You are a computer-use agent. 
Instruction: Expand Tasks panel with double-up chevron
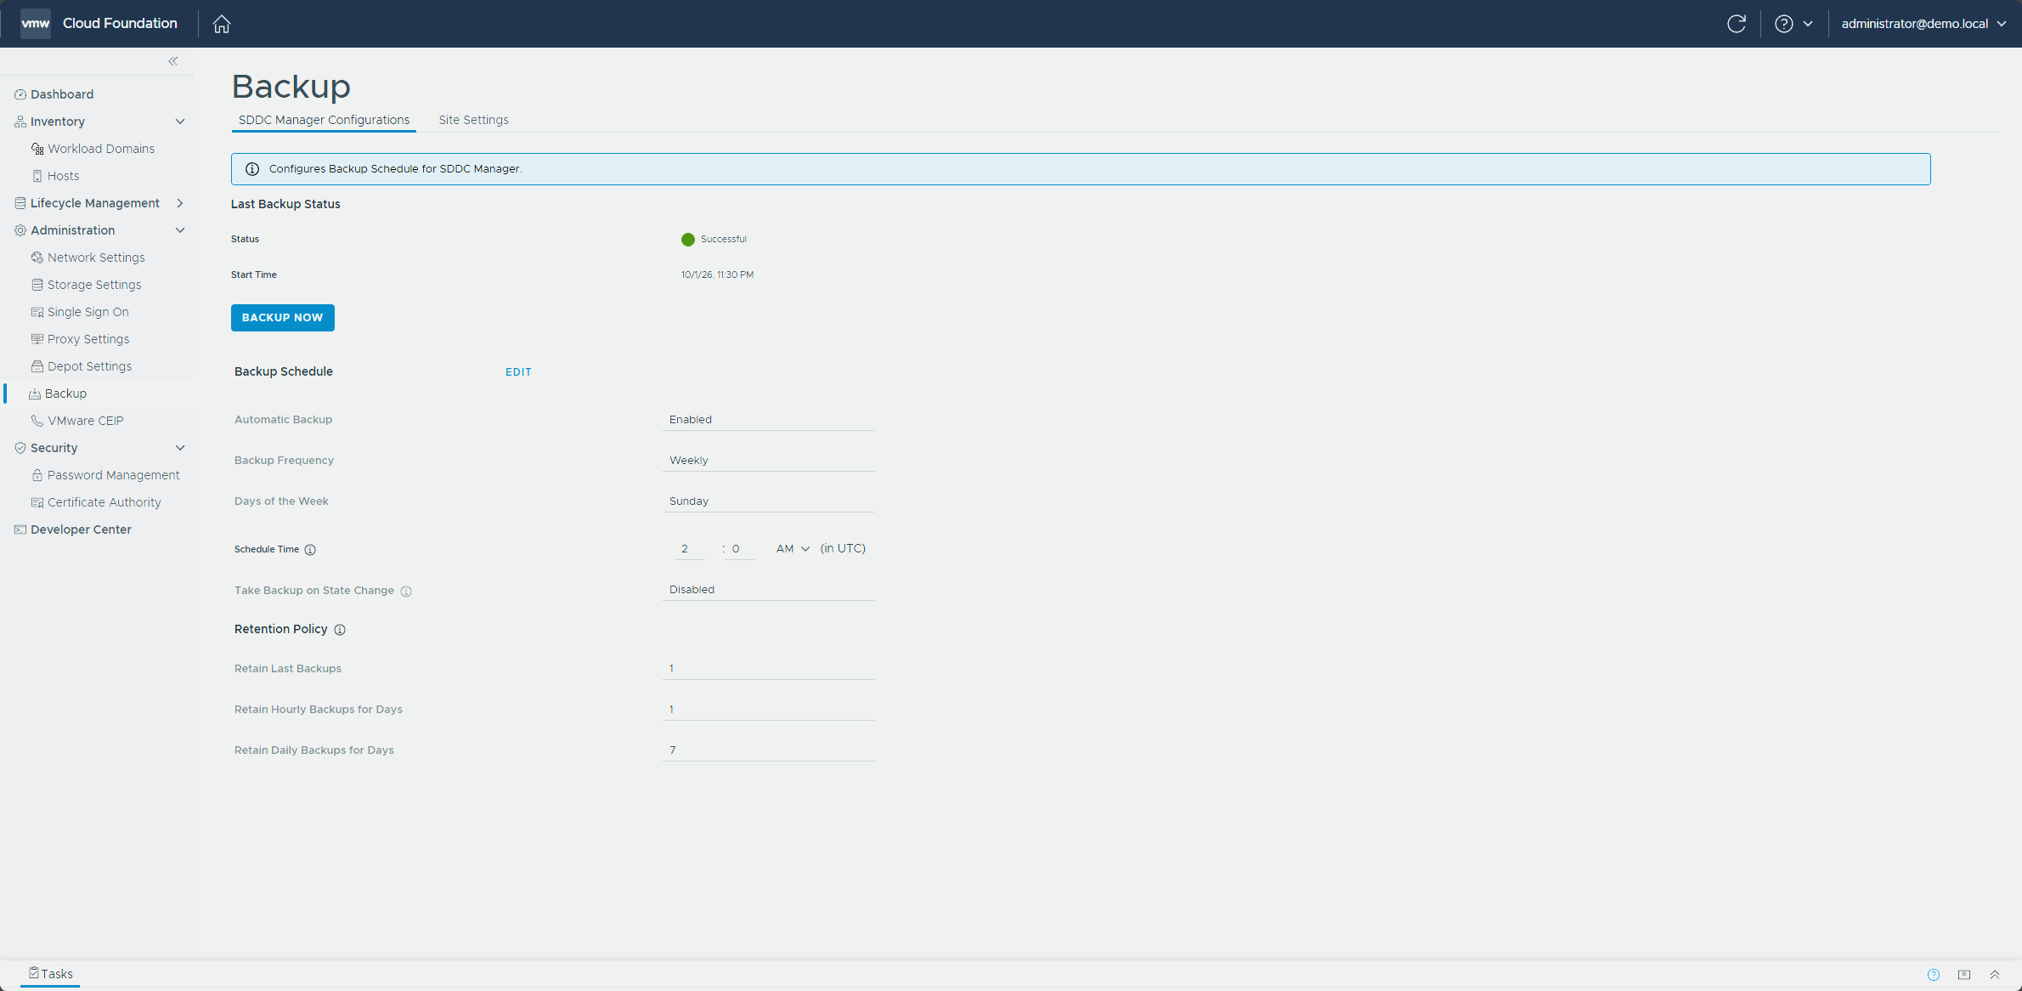pos(1995,975)
